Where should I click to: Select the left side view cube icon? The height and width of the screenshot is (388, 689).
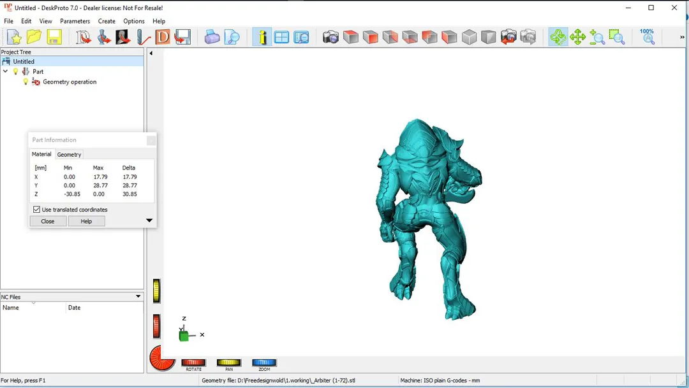[x=449, y=38]
